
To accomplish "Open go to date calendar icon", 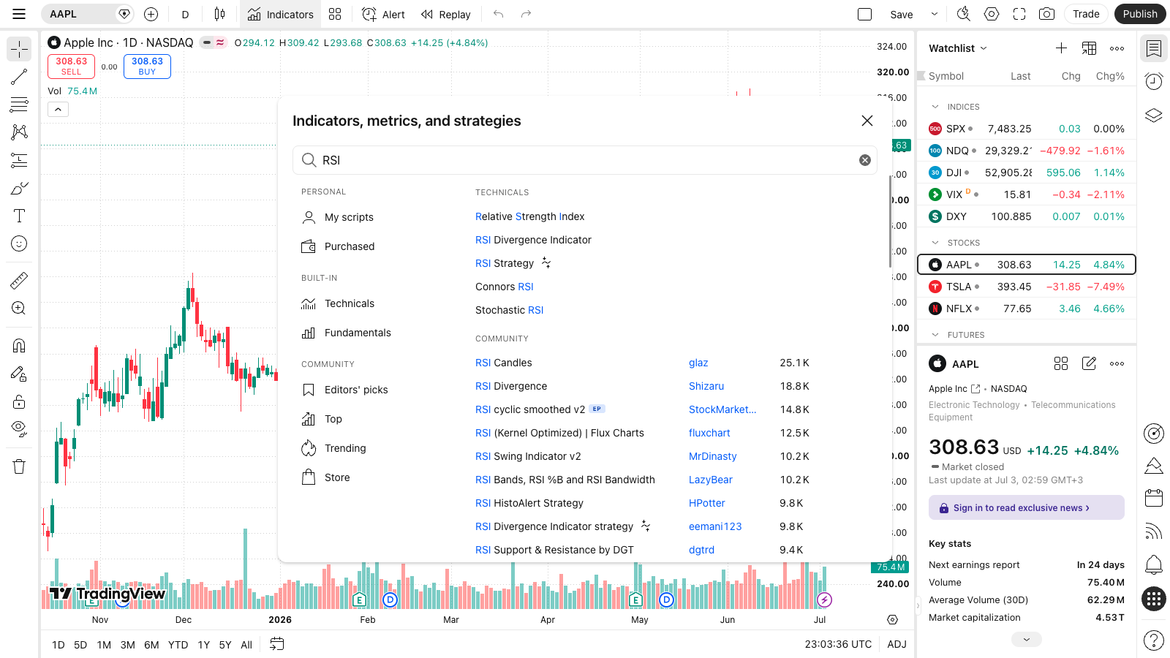I will pyautogui.click(x=276, y=644).
